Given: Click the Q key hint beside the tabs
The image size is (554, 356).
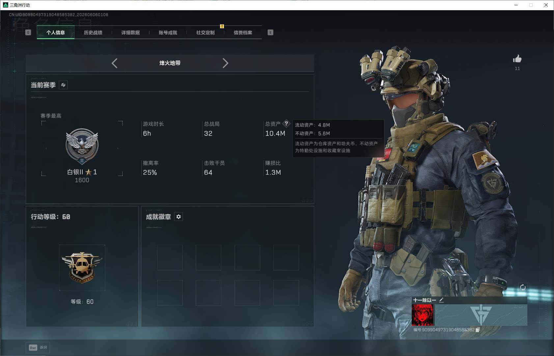Looking at the screenshot, I should point(28,32).
